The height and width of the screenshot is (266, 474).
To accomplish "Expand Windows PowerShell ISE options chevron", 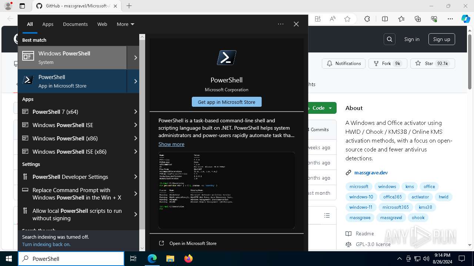I will pos(136,125).
